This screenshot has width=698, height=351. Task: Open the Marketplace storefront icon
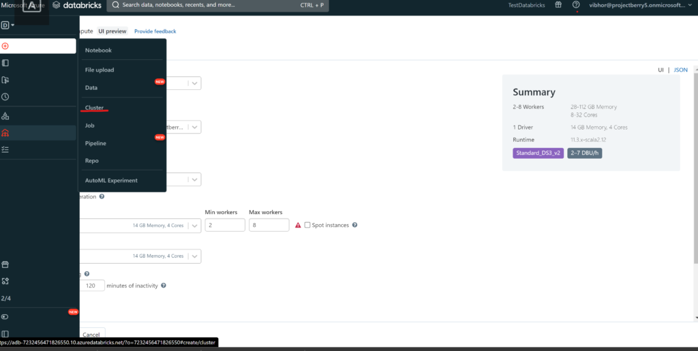click(5, 264)
